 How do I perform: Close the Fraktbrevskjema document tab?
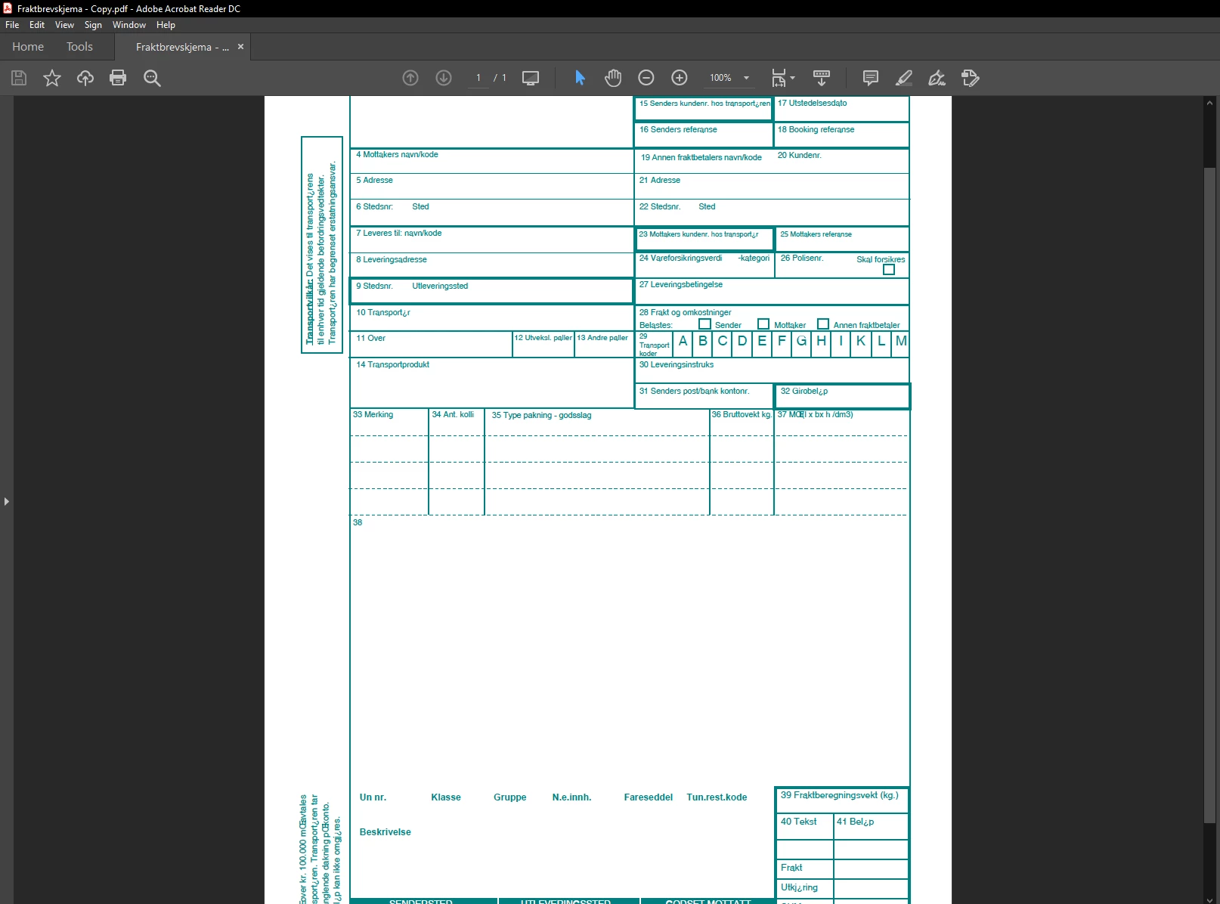tap(240, 47)
